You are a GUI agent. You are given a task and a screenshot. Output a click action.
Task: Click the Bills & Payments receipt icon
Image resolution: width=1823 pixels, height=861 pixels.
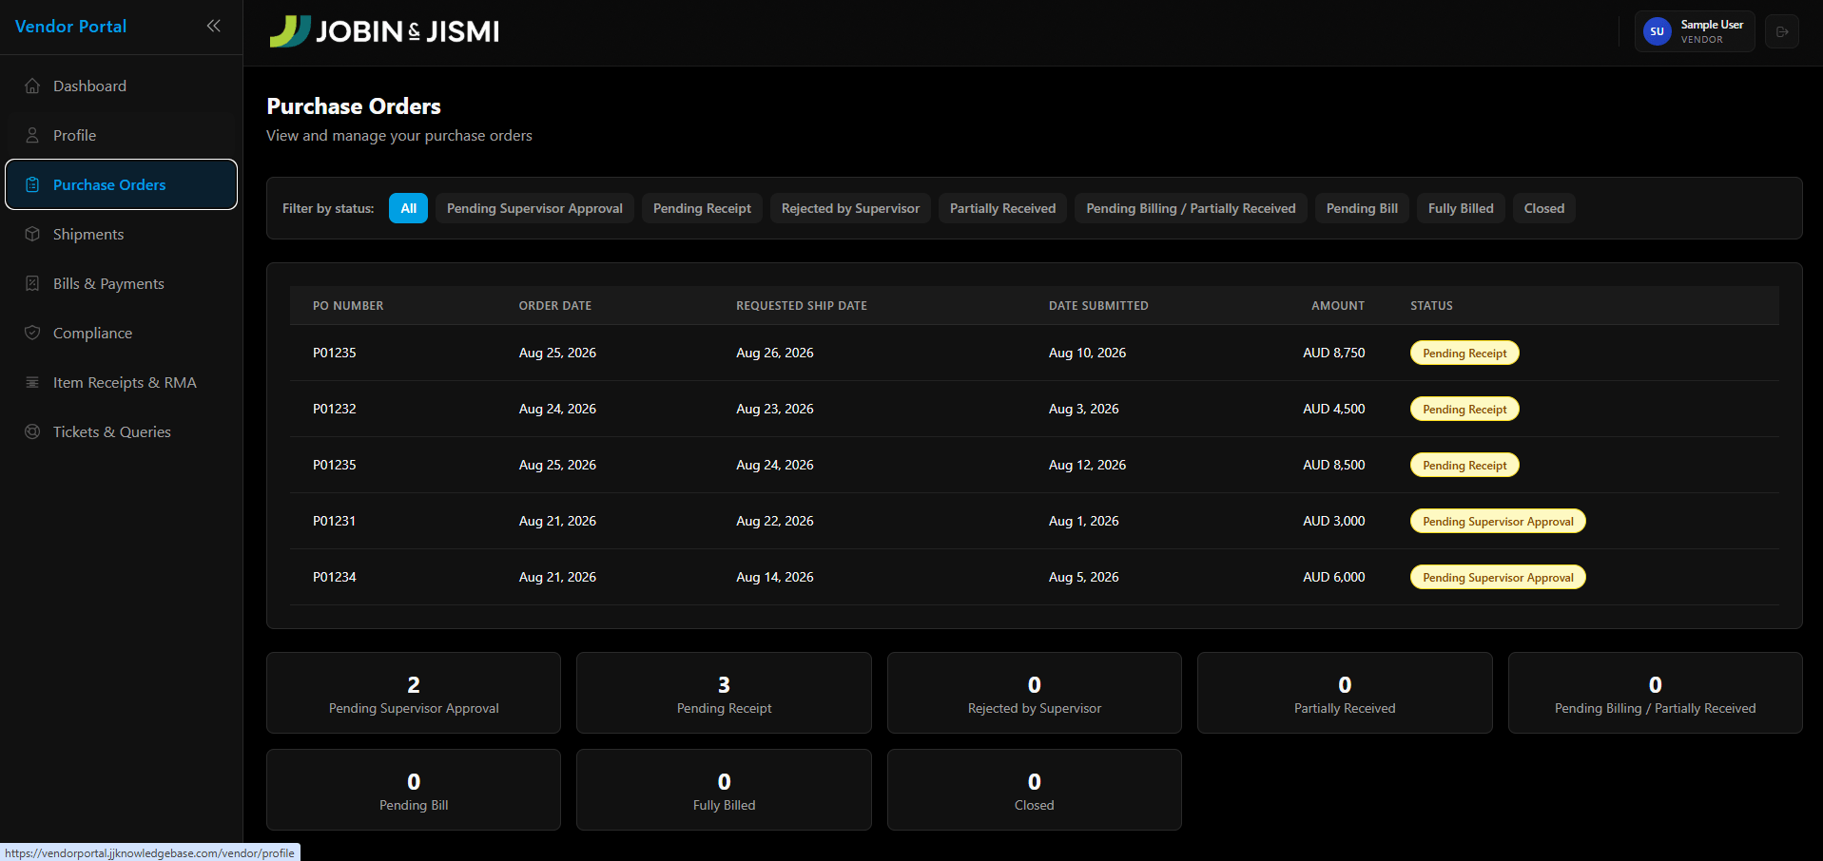pyautogui.click(x=32, y=283)
